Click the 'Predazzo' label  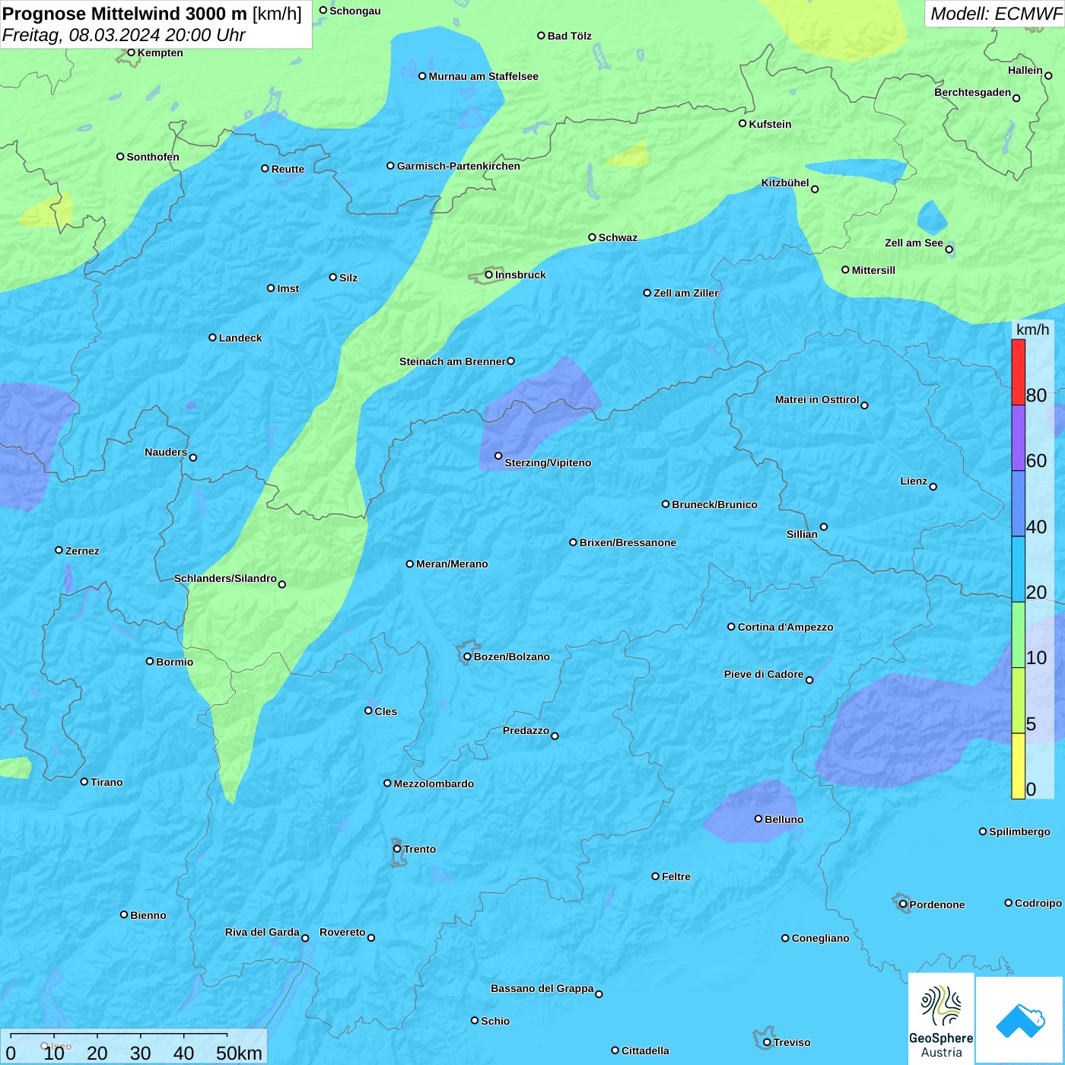[526, 730]
